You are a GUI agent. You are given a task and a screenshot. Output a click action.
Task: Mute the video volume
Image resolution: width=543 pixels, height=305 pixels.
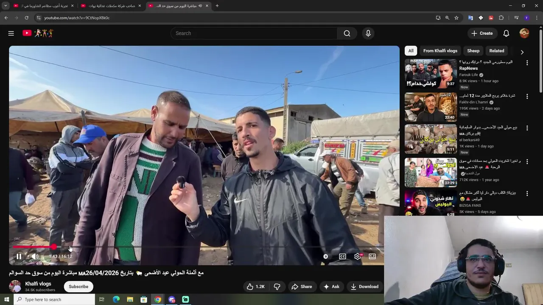click(35, 256)
